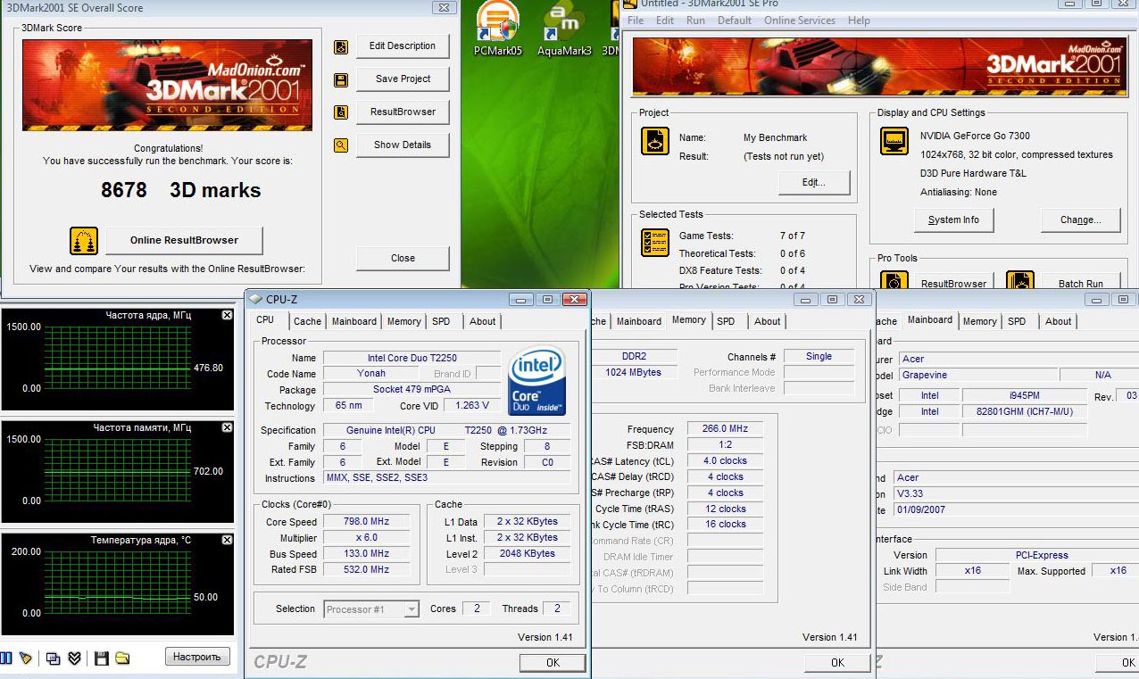Click the pause icon in the monitoring toolbar
This screenshot has width=1139, height=679.
(6, 658)
